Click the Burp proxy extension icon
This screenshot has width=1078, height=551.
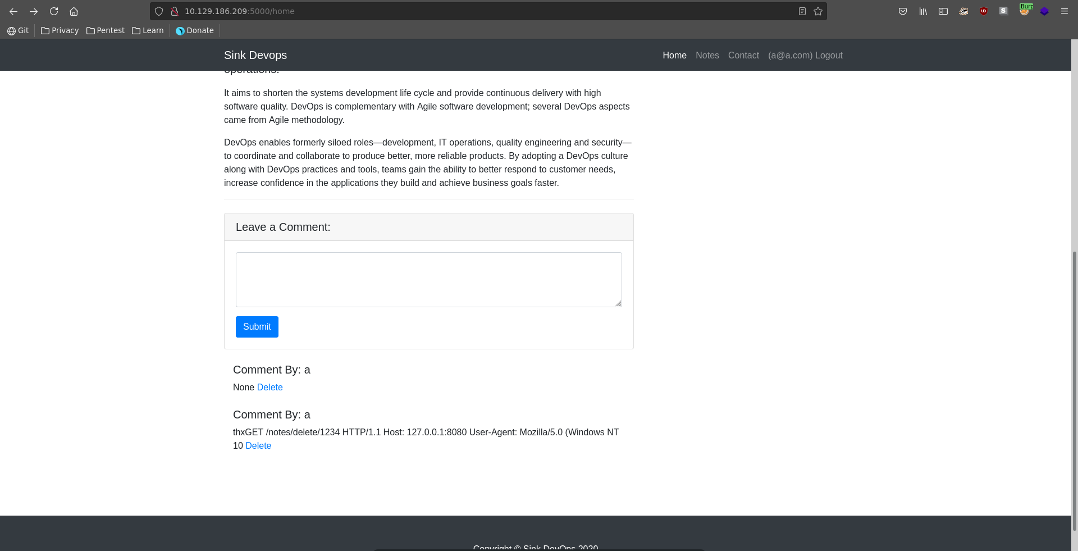(x=1025, y=11)
